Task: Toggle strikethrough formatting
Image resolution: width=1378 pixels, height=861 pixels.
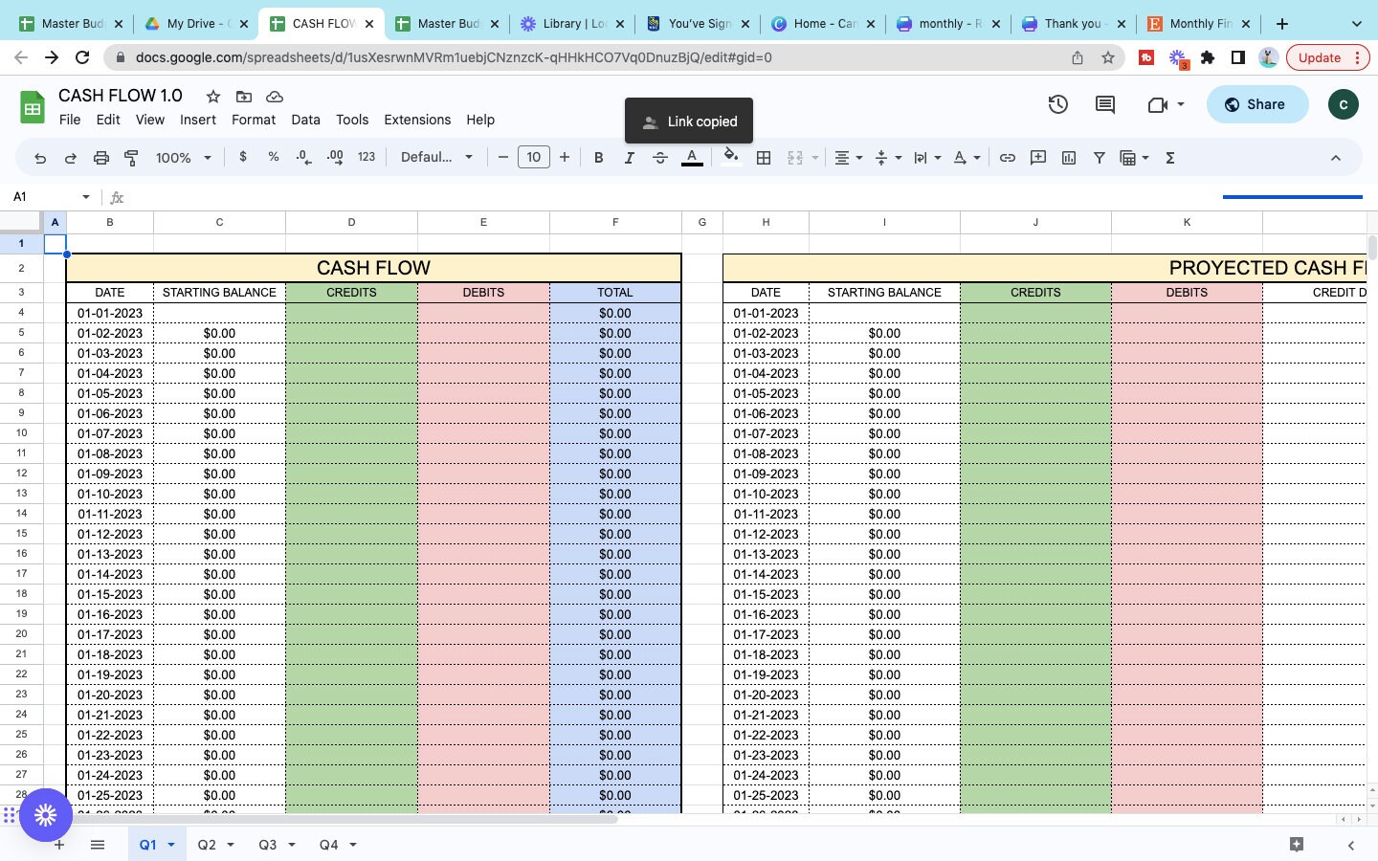Action: [660, 157]
